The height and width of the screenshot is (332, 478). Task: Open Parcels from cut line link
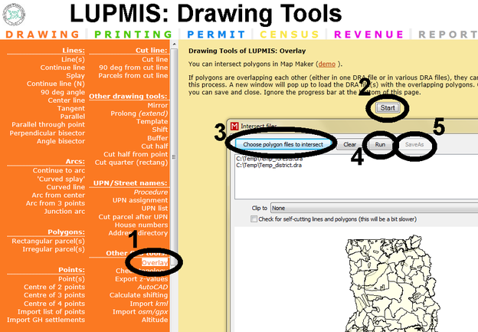pos(133,76)
